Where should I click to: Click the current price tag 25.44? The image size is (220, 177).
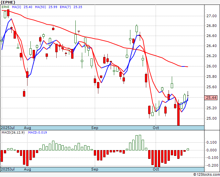coord(211,98)
